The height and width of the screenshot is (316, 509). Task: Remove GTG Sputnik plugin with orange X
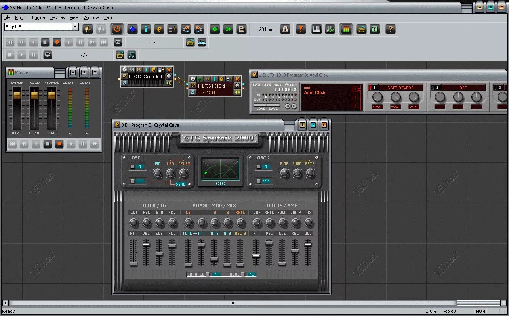pyautogui.click(x=169, y=69)
